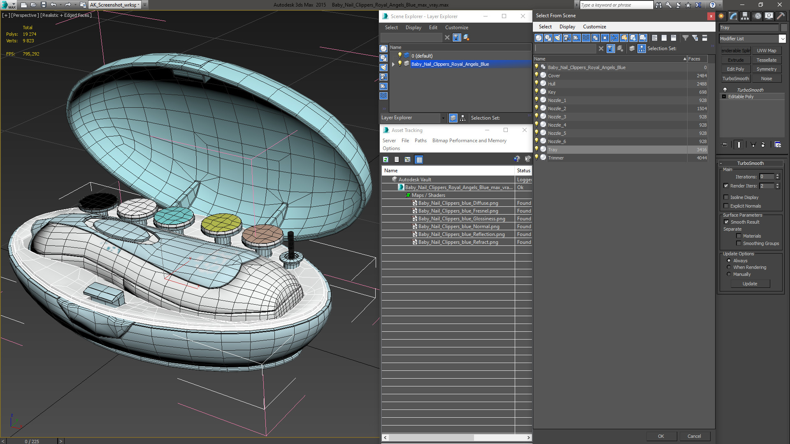The image size is (790, 444).
Task: Click Undo arrow in top toolbar
Action: 53,5
